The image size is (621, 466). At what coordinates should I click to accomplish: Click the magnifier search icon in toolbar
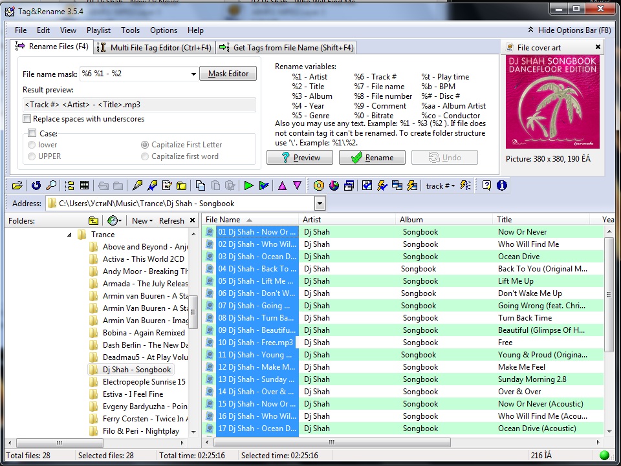coord(50,186)
